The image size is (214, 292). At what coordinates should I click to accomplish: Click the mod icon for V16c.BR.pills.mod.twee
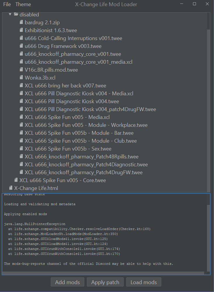pyautogui.click(x=21, y=70)
